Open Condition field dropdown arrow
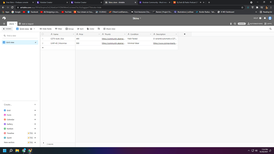 (x=150, y=34)
